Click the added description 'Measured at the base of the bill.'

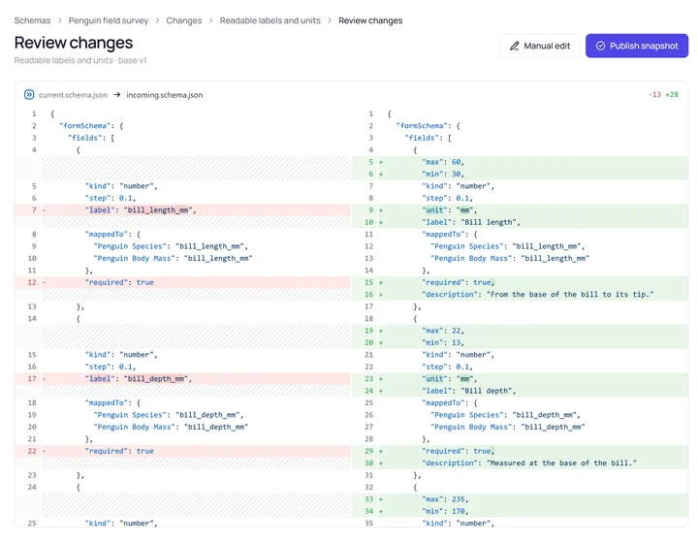[x=520, y=463]
